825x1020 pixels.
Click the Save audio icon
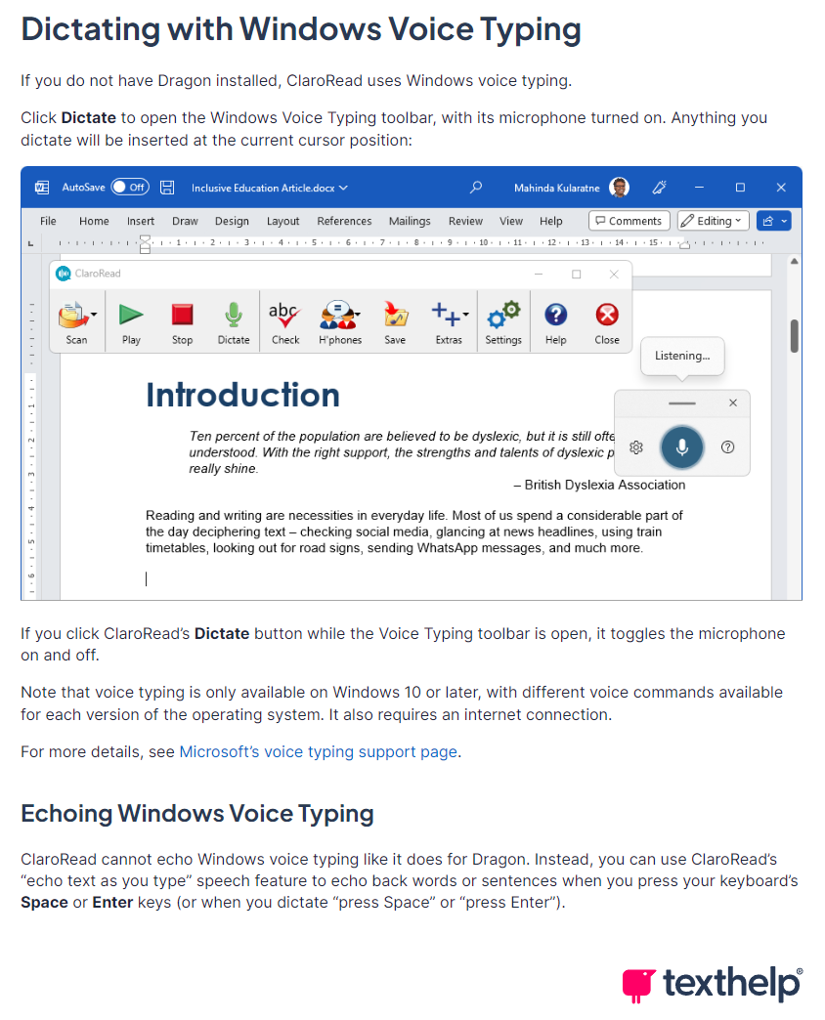tap(395, 315)
